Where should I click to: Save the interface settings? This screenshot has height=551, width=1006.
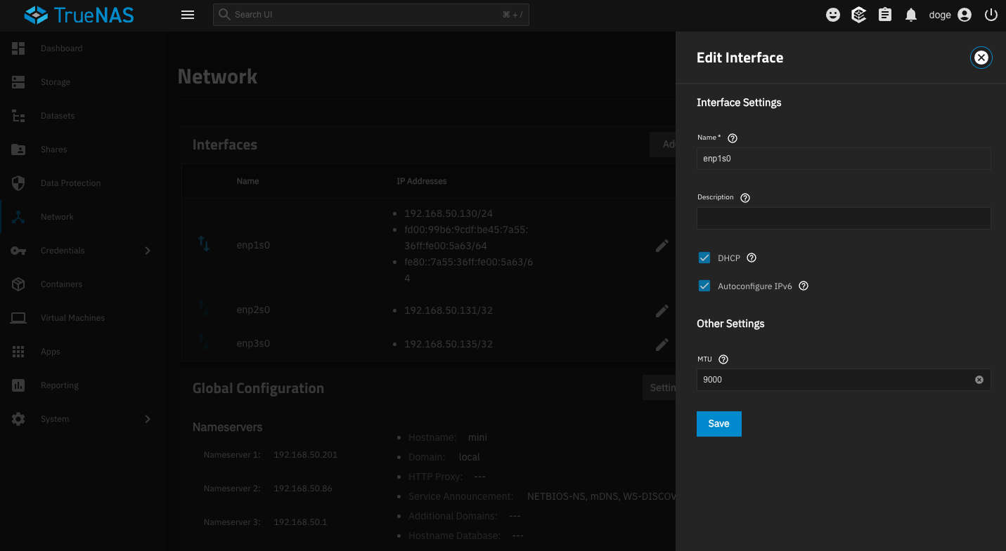coord(718,424)
